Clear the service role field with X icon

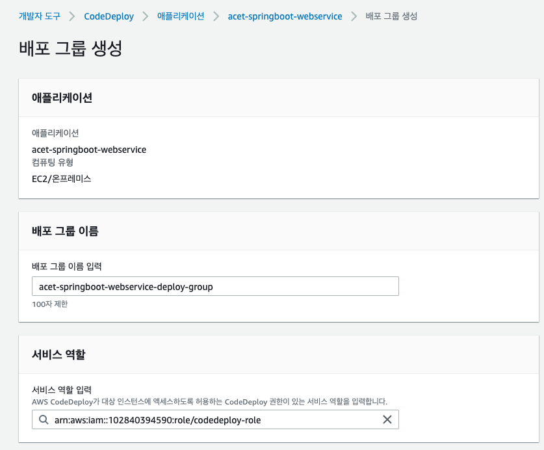[387, 419]
